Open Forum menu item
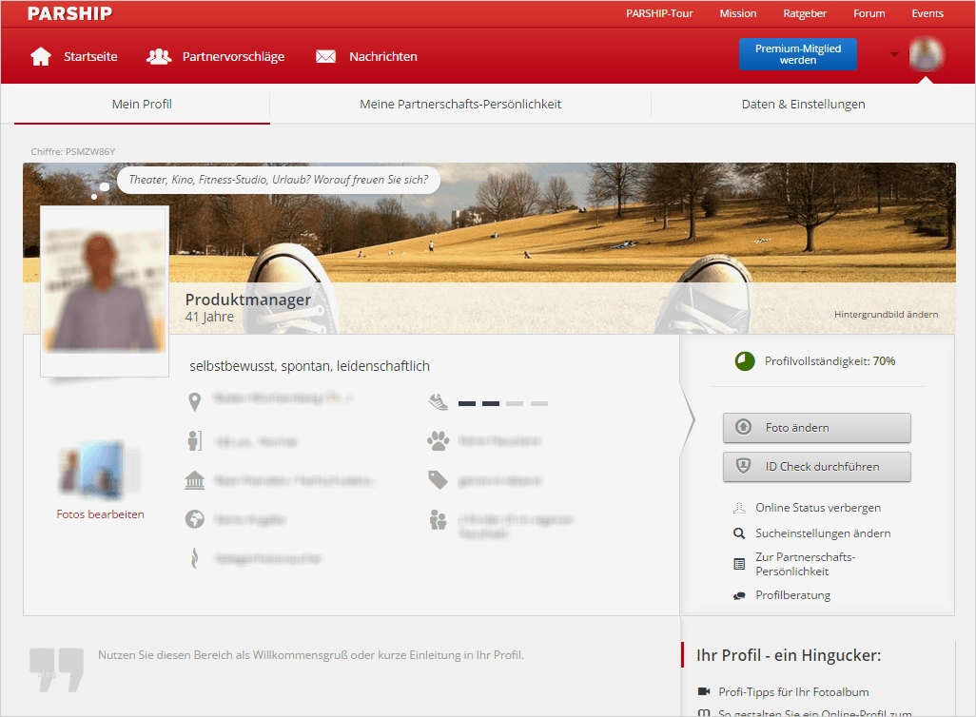Screen dimensions: 976x717 click(869, 13)
